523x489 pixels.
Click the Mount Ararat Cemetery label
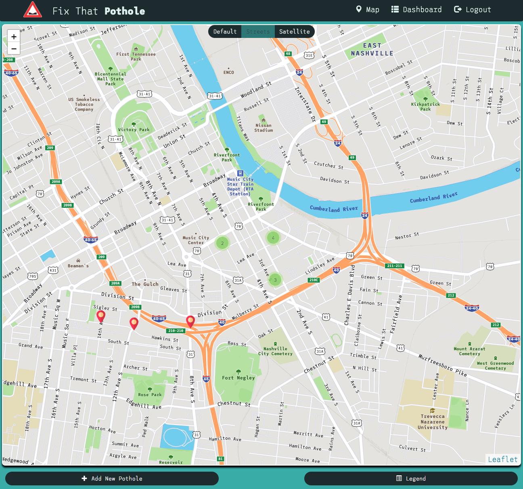470,351
